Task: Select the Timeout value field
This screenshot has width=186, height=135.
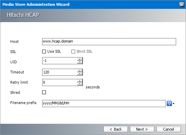Action: point(60,72)
